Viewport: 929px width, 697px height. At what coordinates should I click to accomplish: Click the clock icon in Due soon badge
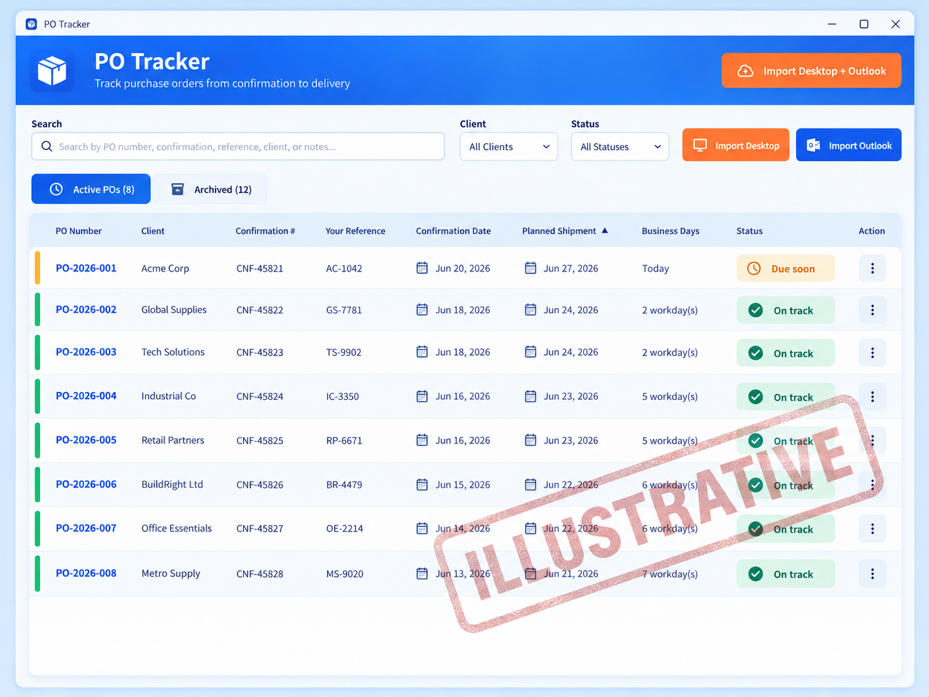[754, 268]
